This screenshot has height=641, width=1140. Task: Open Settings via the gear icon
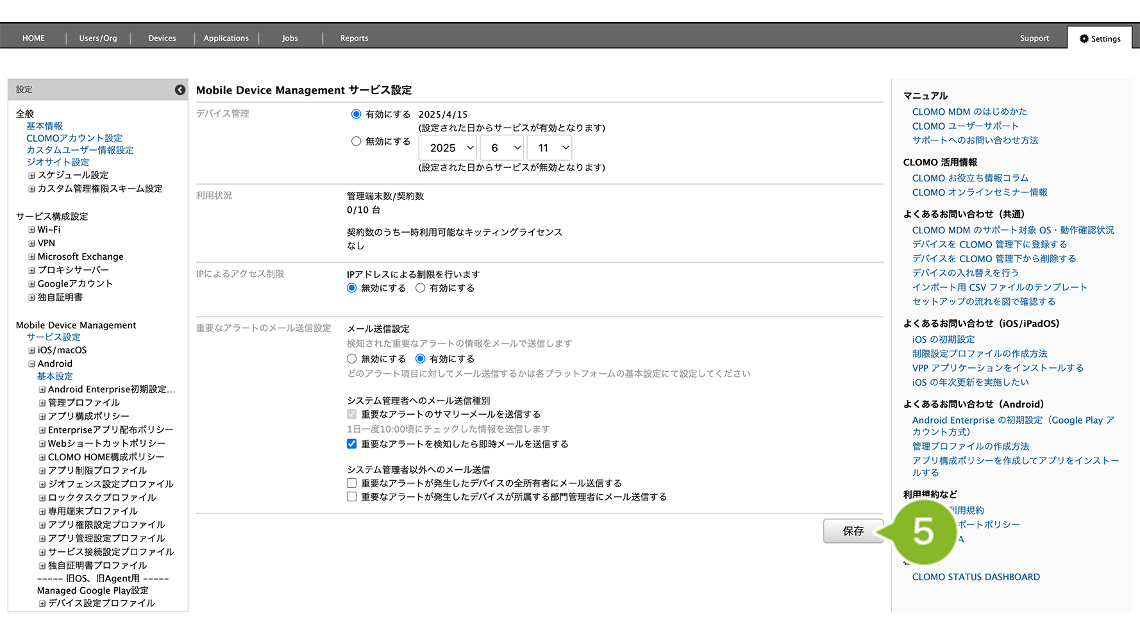[x=1084, y=38]
